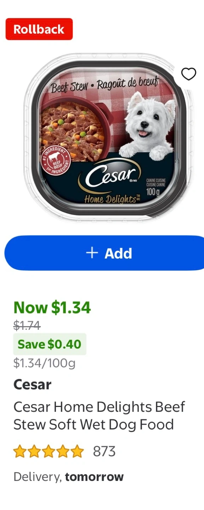Viewport: 204px width, 510px height.
Task: Click the plus icon on Add button
Action: 92,253
